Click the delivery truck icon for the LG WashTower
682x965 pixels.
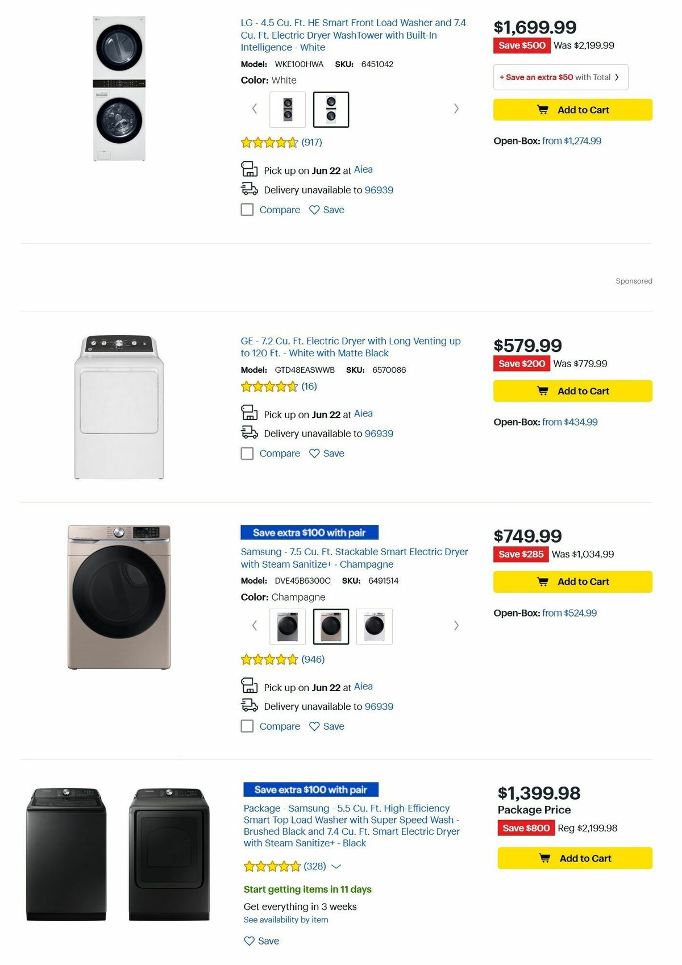point(248,189)
